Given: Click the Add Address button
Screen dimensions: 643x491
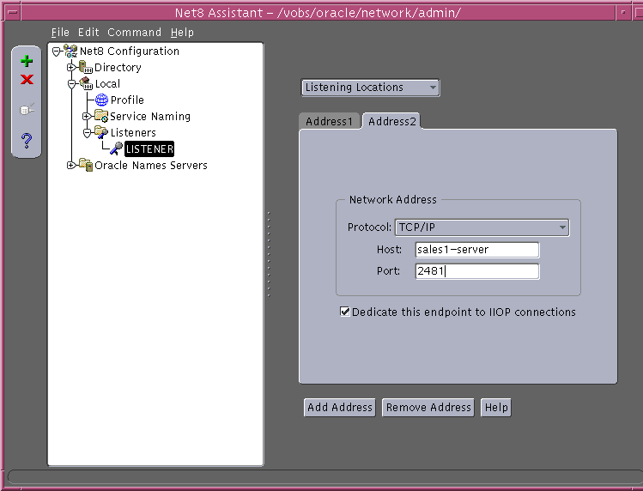Looking at the screenshot, I should click(340, 408).
